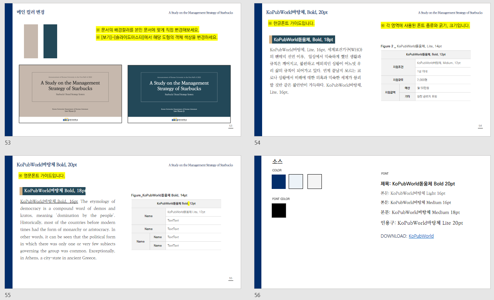Click the 메인 컬러 변경 title text
The width and height of the screenshot is (494, 300).
pyautogui.click(x=31, y=12)
